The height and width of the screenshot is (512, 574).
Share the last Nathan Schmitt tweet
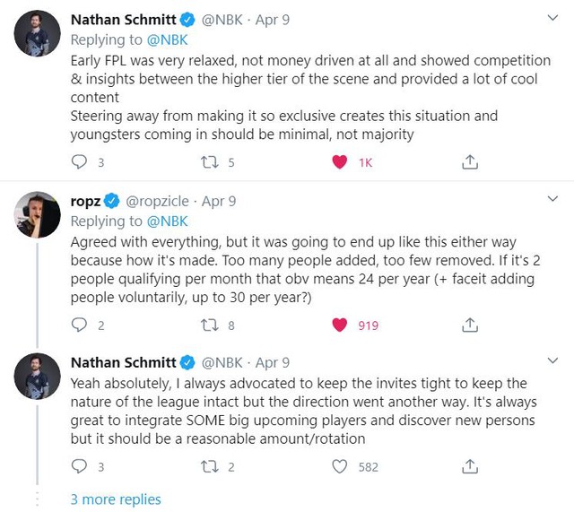[469, 466]
